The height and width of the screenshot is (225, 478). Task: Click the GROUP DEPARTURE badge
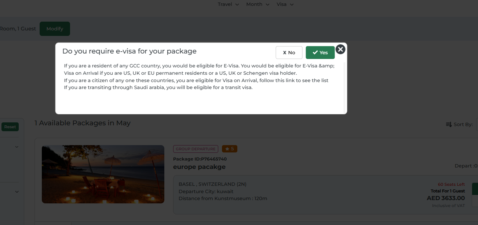(x=196, y=149)
